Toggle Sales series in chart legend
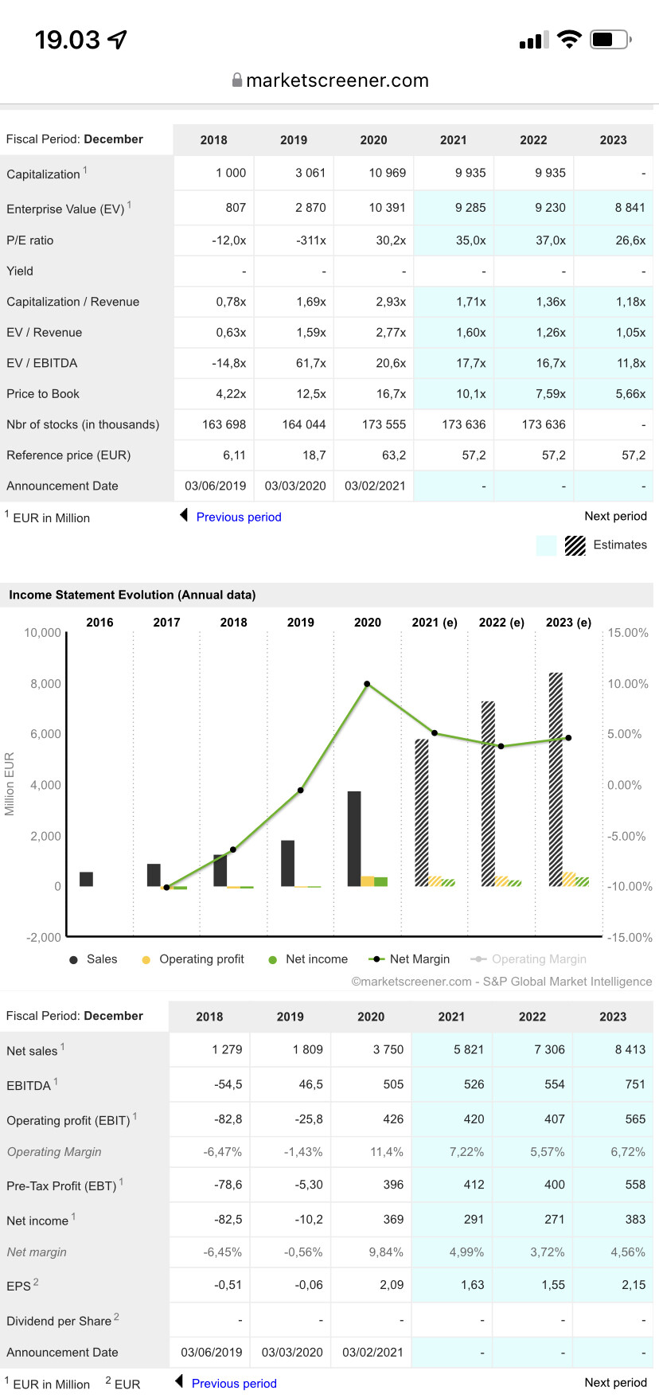This screenshot has height=1398, width=659. coord(94,959)
